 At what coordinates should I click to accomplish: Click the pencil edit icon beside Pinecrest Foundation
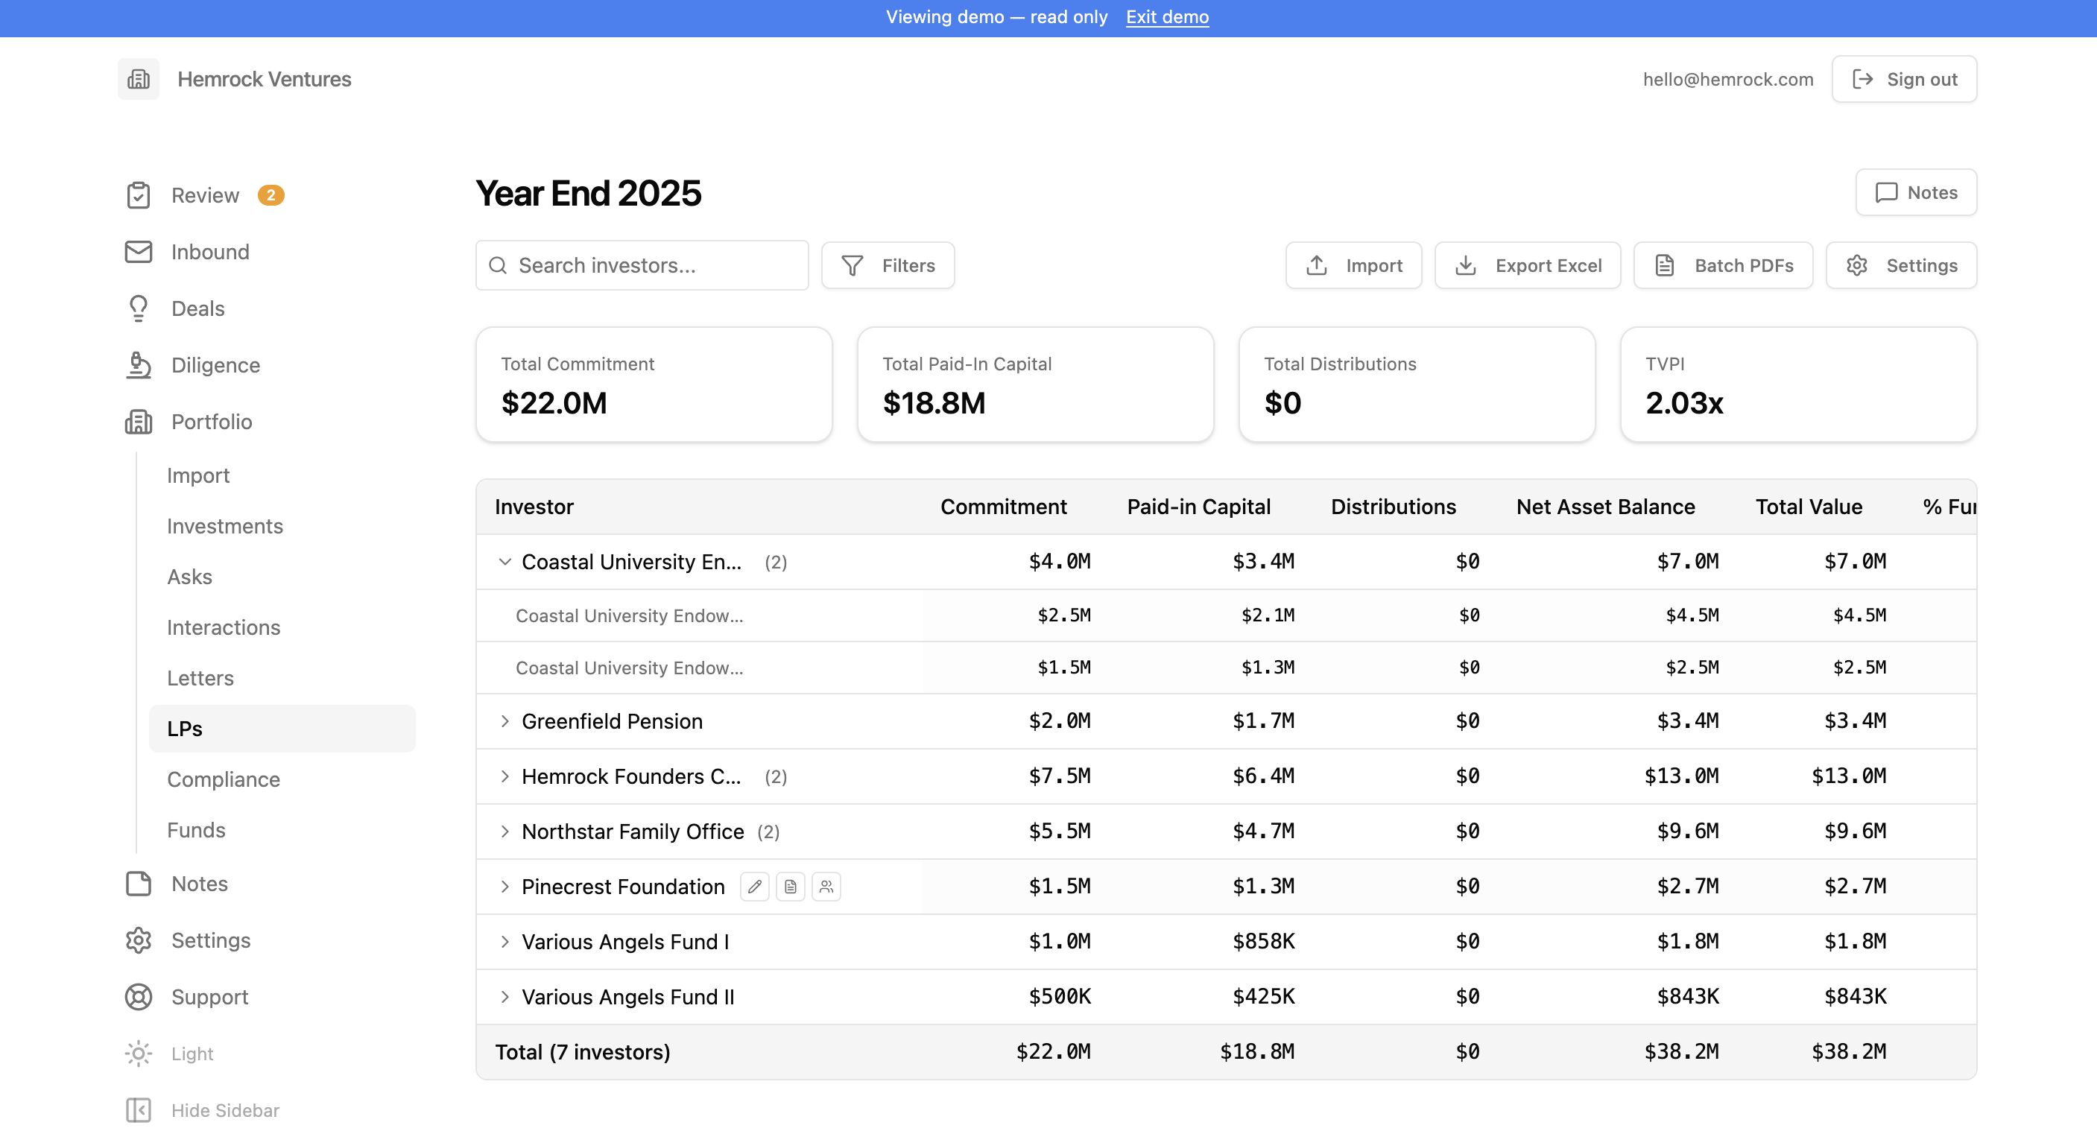tap(755, 887)
